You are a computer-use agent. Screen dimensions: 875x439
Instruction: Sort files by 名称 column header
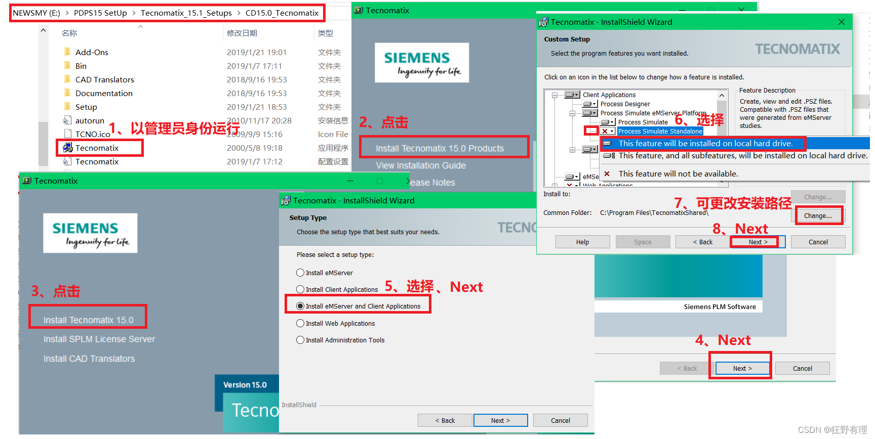pyautogui.click(x=69, y=33)
